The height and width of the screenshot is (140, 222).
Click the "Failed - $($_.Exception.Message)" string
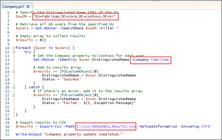[x=99, y=103]
